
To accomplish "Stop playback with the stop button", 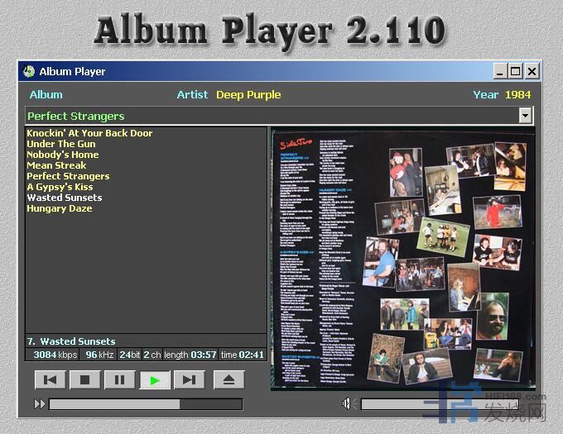I will point(84,380).
